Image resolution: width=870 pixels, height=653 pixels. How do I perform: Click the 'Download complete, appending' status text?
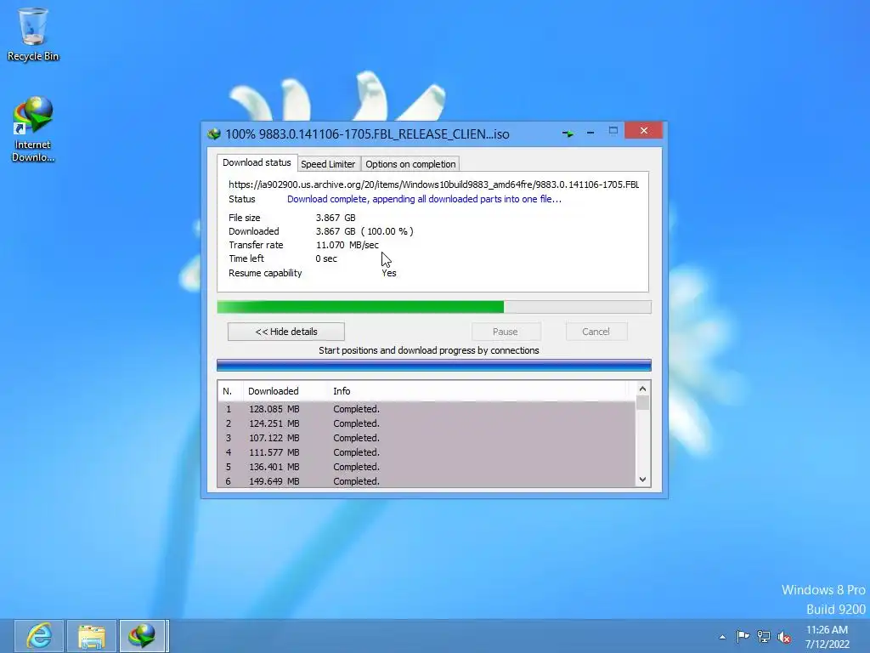point(424,199)
